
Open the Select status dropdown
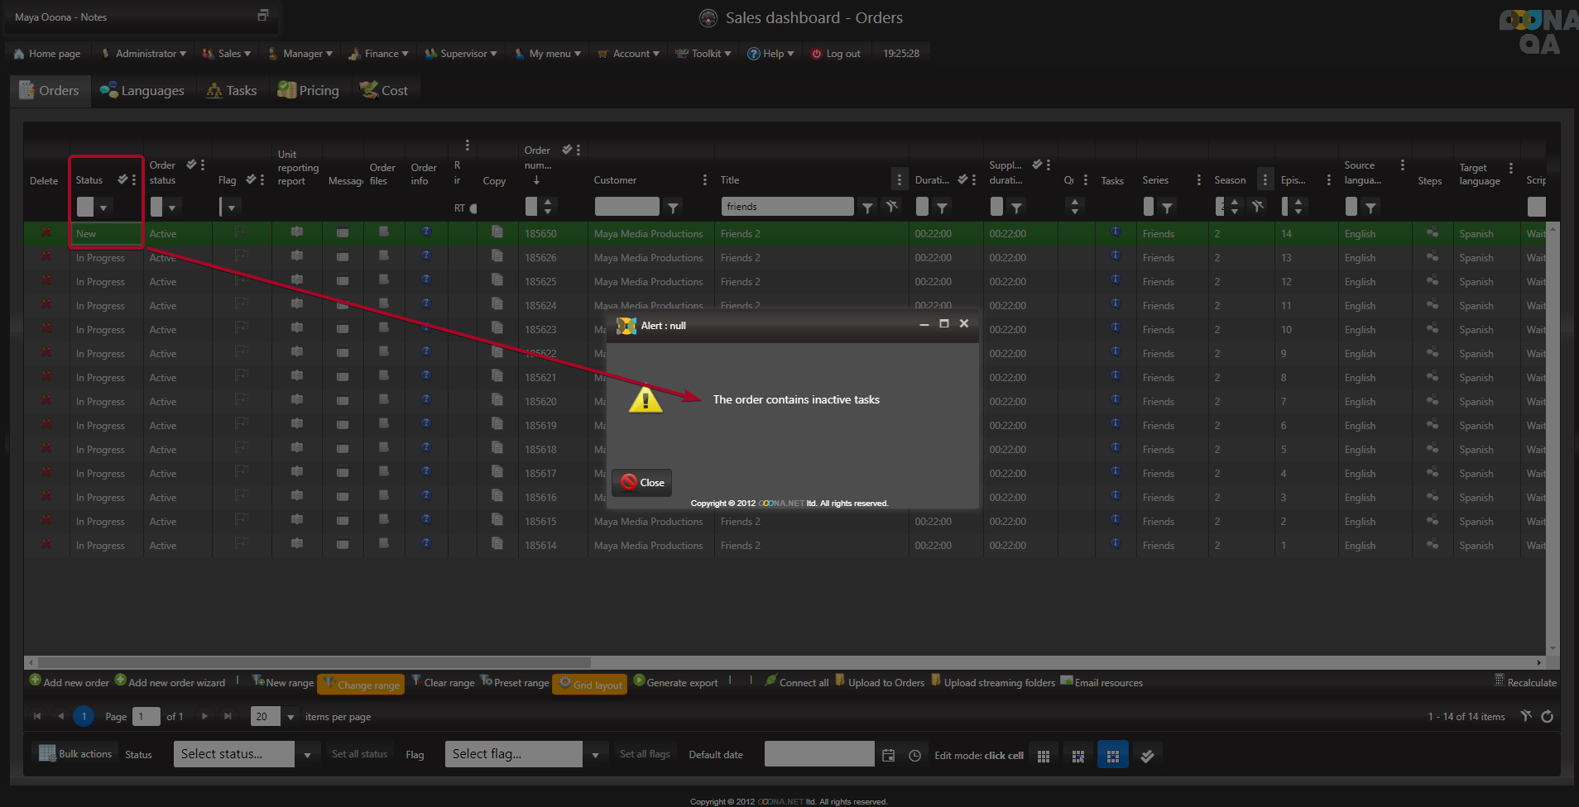click(x=307, y=755)
